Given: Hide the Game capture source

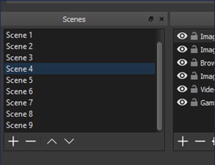Looking at the screenshot, I should [x=182, y=102].
